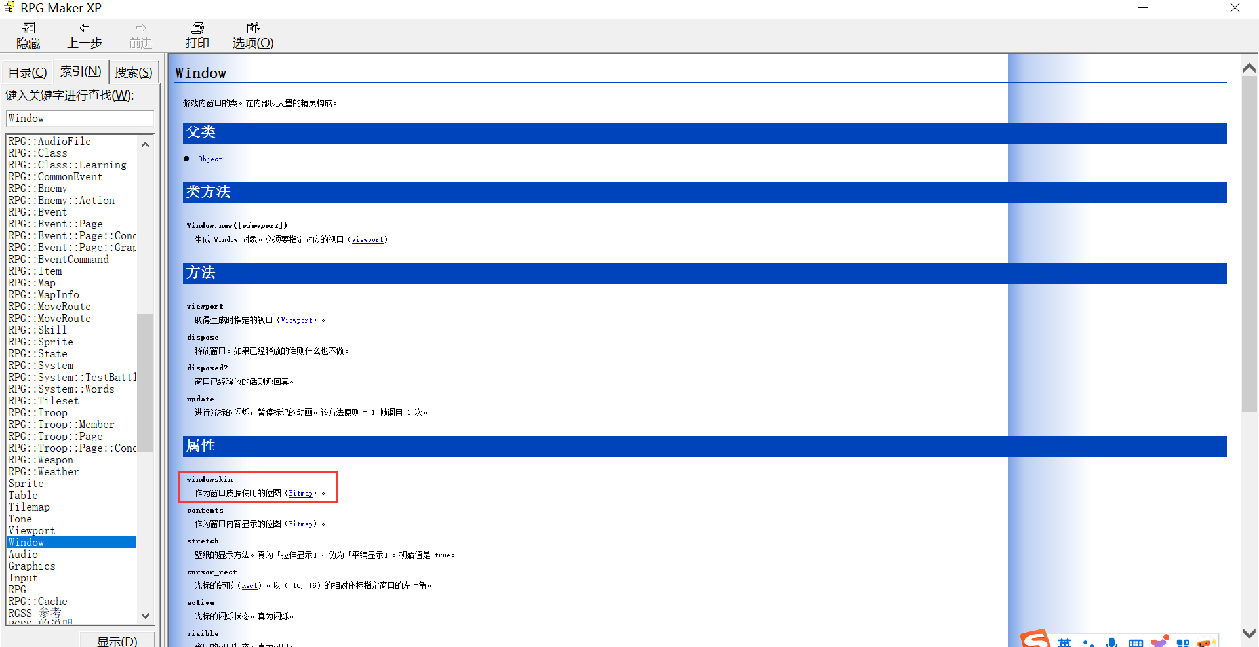Click the 前进 forward toolbar button

coord(141,35)
